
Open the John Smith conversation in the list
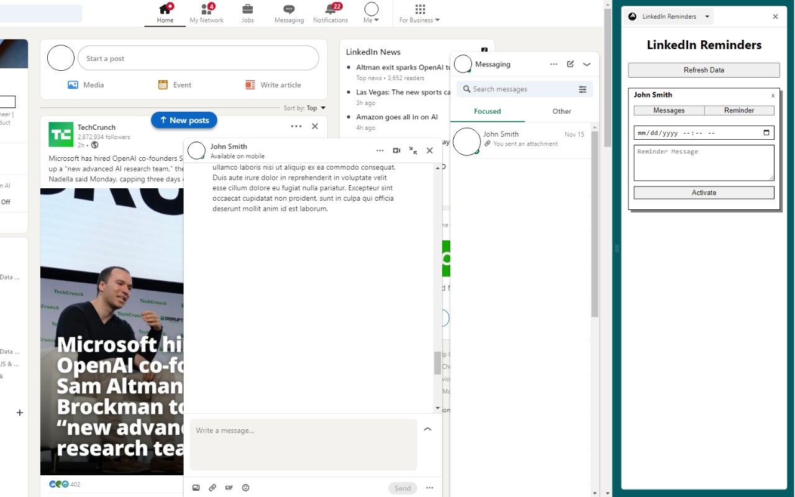coord(520,141)
